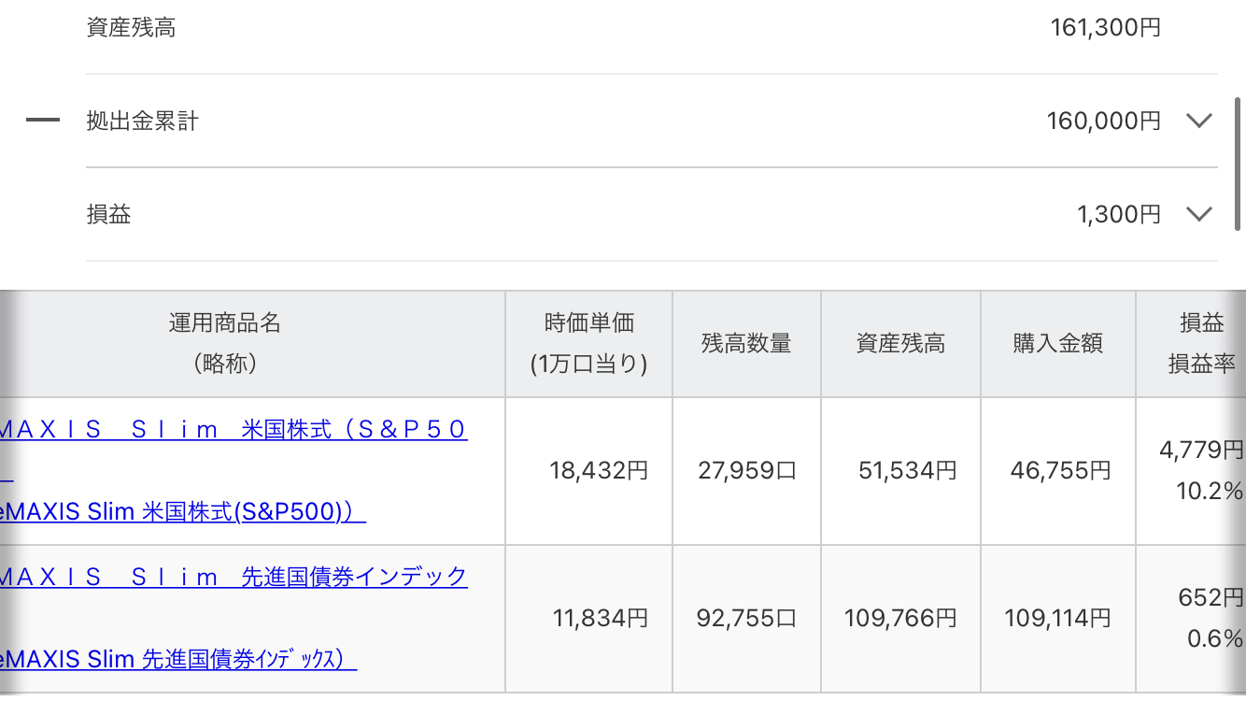Click the 運用商品名（略称） column header
This screenshot has height=701, width=1246.
coord(224,343)
